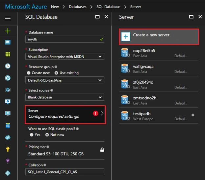Screen dimensions: 205x180
Task: Click Create a new server
Action: (159, 37)
